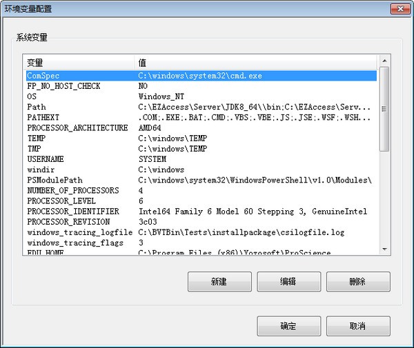Click the 变量 column header
This screenshot has height=348, width=414.
click(79, 63)
